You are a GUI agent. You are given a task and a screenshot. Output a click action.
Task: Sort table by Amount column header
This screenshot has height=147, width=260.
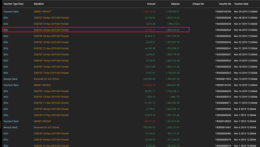151,4
